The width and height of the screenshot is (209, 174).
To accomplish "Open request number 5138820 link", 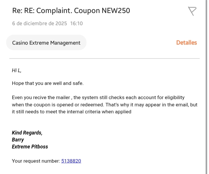I will (71, 161).
